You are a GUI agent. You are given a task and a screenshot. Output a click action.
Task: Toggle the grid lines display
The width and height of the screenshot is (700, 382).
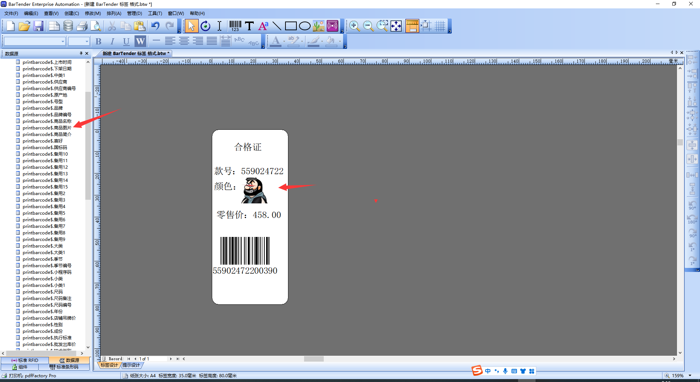coord(440,26)
